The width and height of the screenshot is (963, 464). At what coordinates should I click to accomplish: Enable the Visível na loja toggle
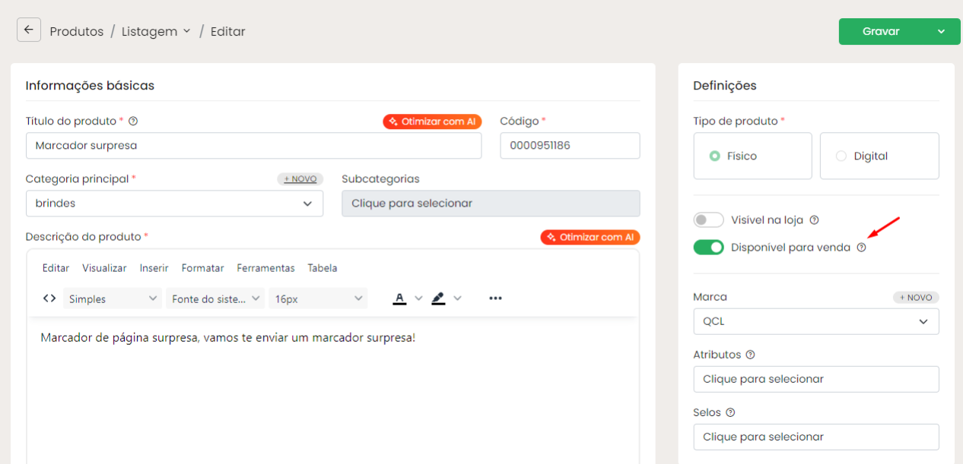pyautogui.click(x=708, y=220)
